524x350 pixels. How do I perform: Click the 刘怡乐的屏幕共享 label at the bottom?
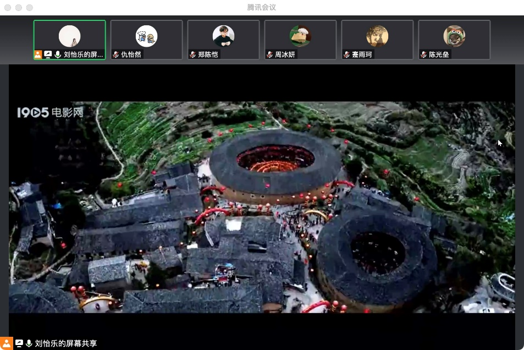(x=66, y=343)
